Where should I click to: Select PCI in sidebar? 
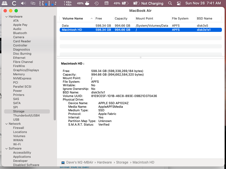(x=16, y=82)
